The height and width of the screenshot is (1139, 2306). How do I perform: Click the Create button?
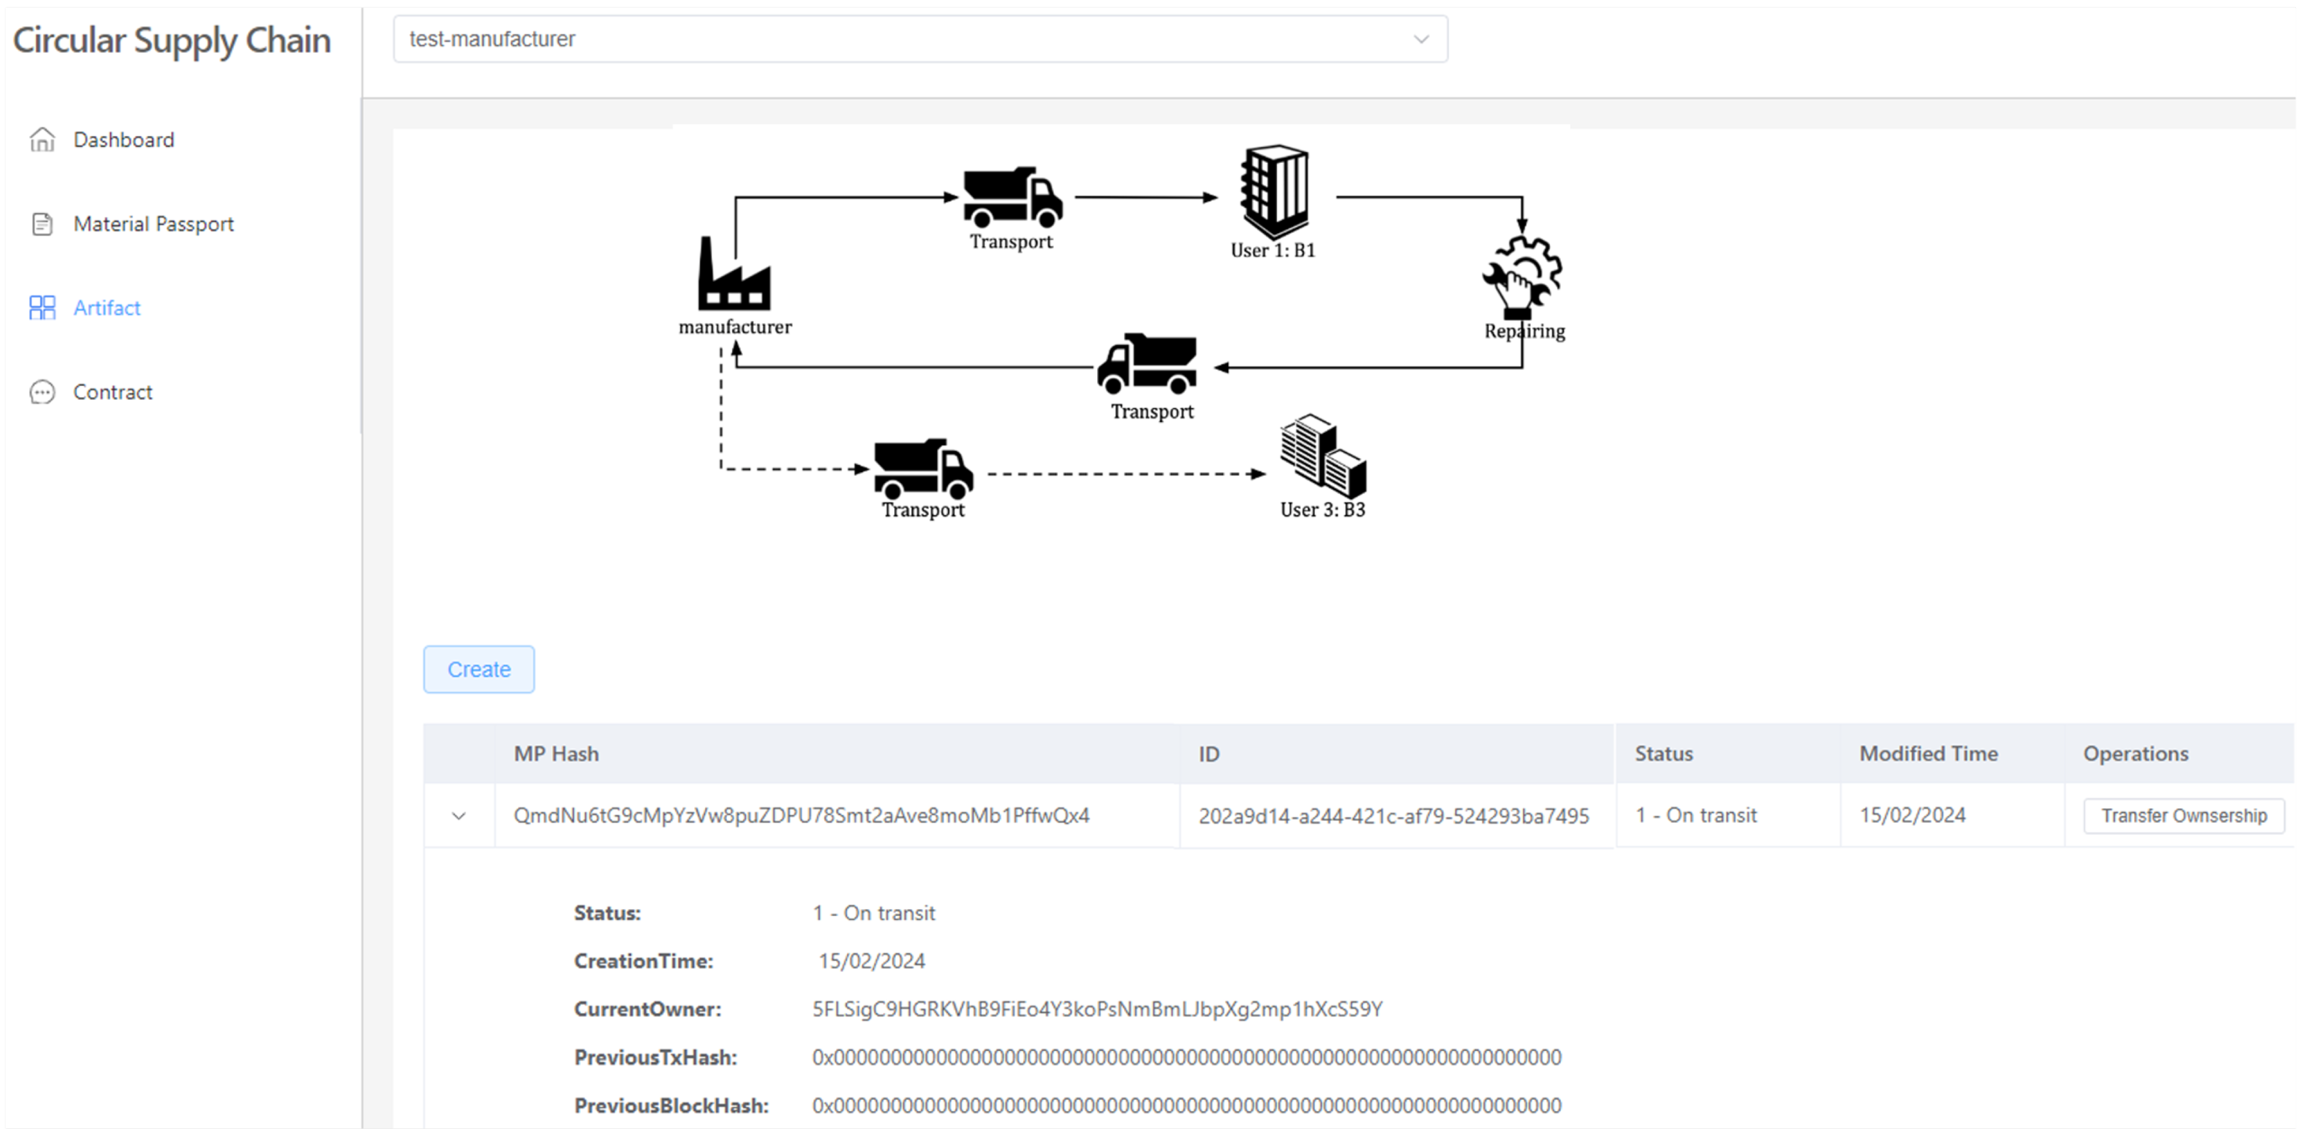click(x=479, y=669)
